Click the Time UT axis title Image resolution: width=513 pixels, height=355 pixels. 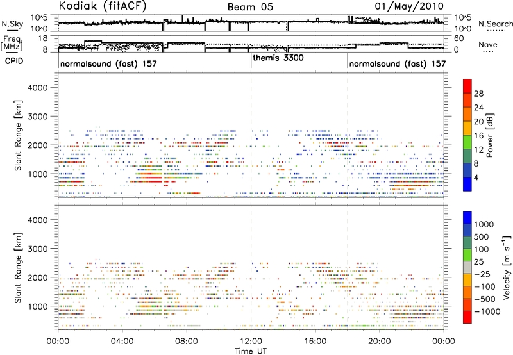(251, 351)
